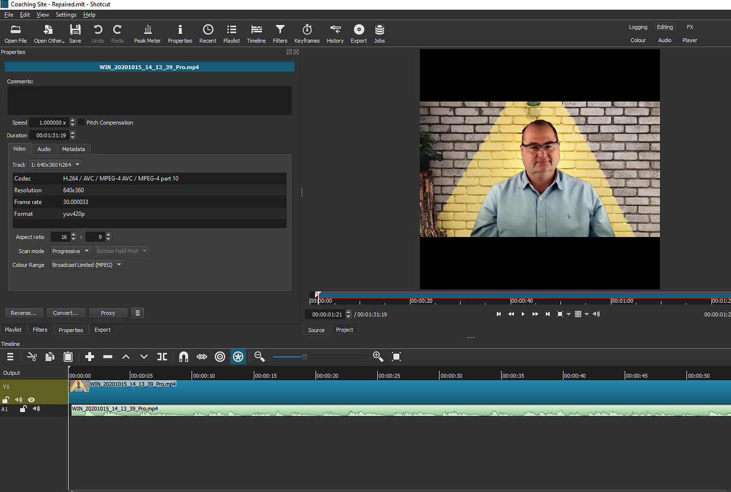
Task: Click the Comments text field
Action: (149, 100)
